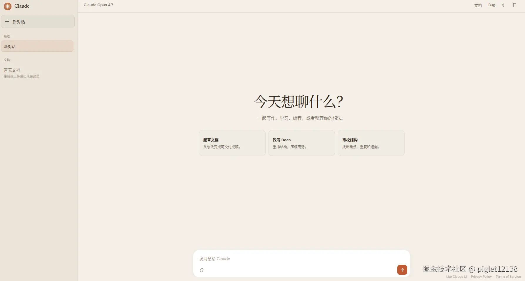Click the Lite Claude UI footer text

457,277
